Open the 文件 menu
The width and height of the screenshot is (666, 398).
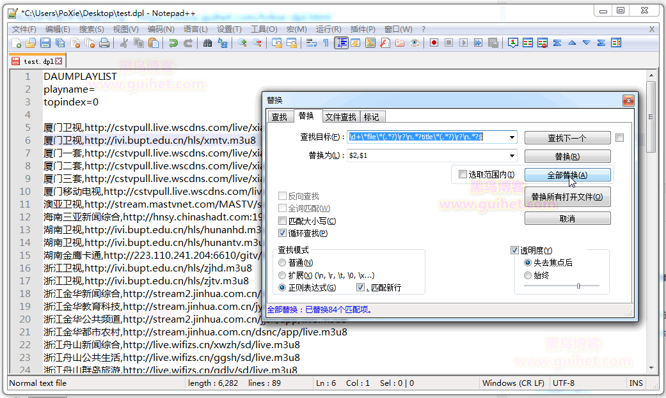coord(24,29)
